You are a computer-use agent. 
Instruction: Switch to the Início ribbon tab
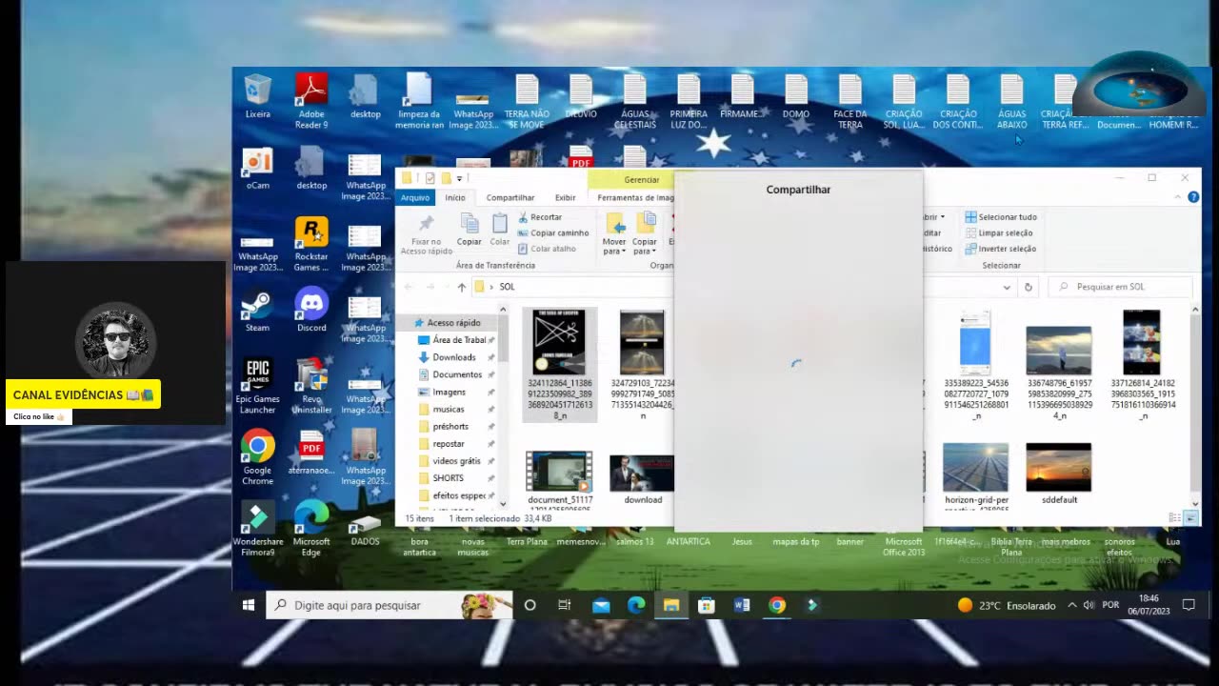(x=455, y=198)
